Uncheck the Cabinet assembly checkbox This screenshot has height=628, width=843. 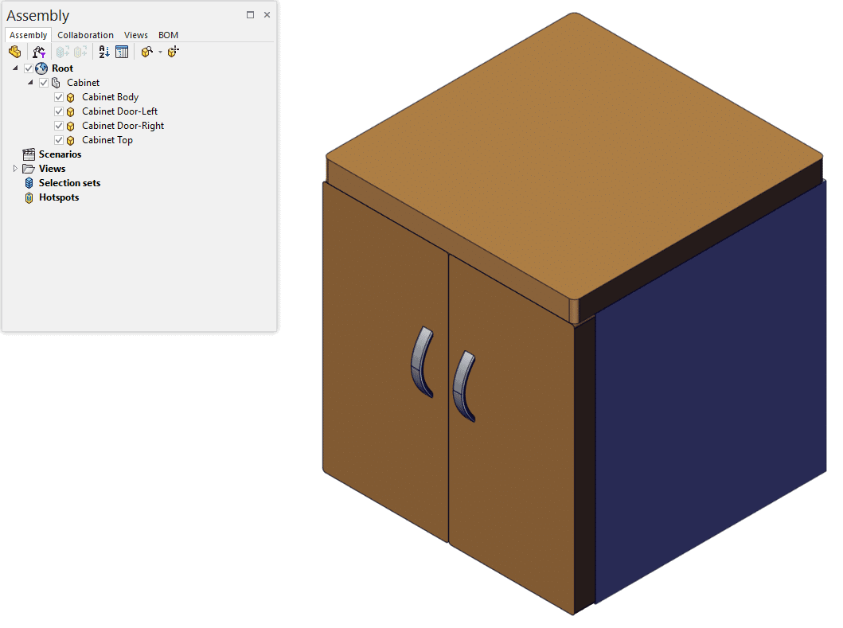pos(44,83)
